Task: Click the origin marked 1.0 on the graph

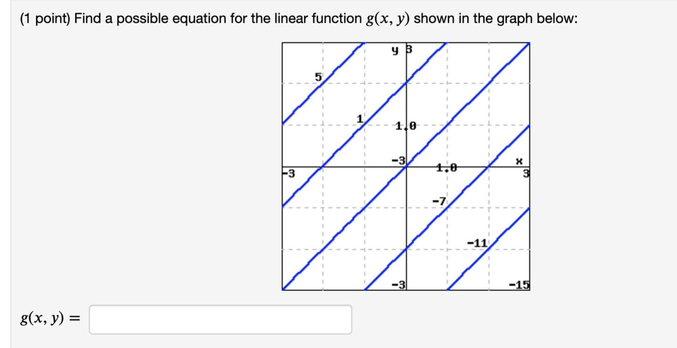Action: (405, 125)
